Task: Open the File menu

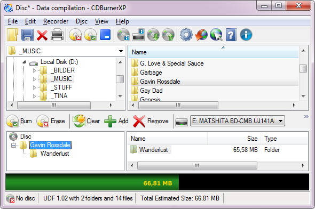Action: (13, 21)
